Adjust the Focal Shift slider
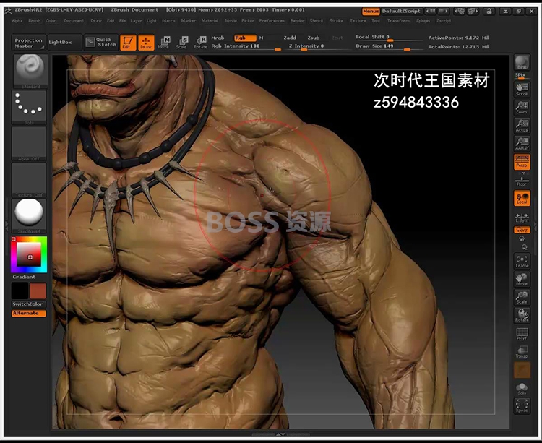542x443 pixels. (x=389, y=38)
